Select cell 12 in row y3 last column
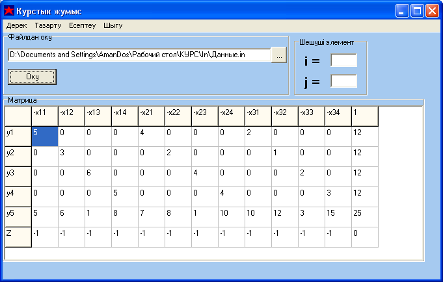443x282 pixels. (365, 177)
